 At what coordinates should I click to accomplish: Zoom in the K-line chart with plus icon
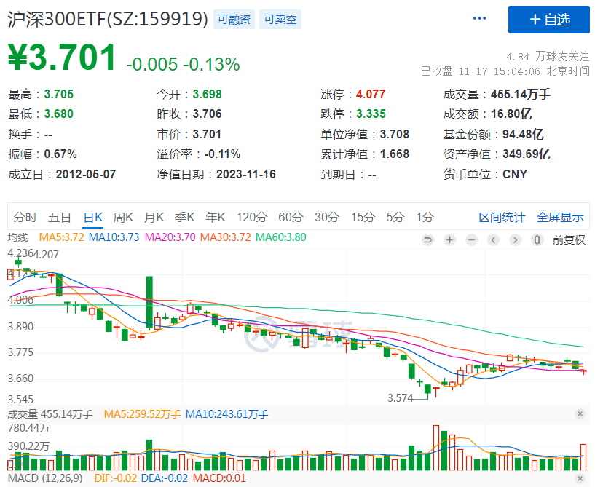point(449,239)
